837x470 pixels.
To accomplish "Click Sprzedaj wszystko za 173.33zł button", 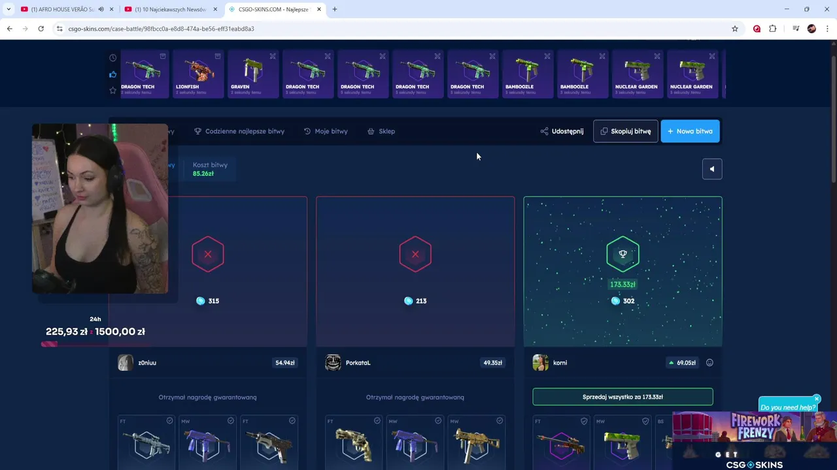I will (623, 397).
